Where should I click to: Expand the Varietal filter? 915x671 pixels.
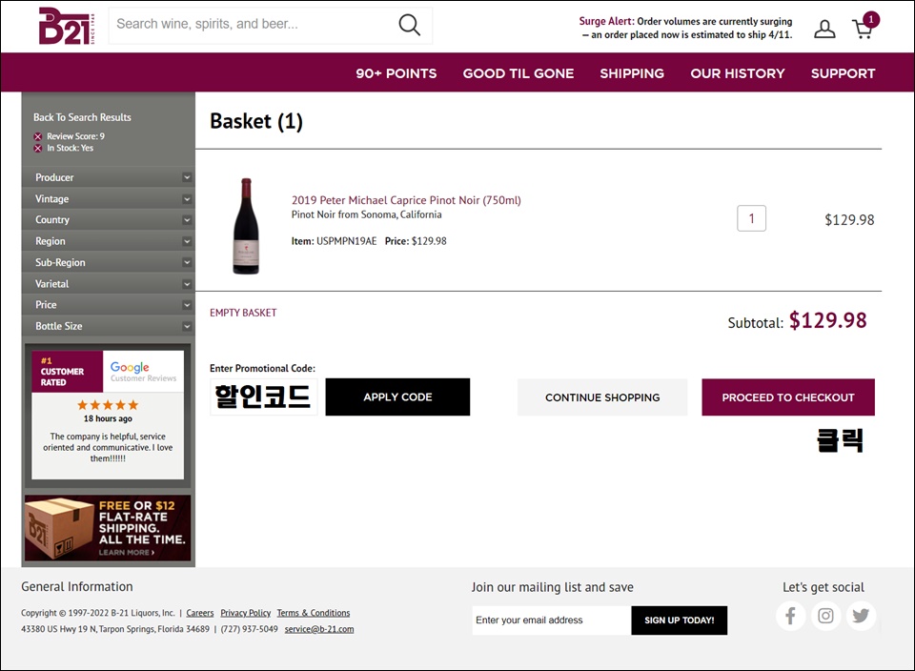pos(109,284)
